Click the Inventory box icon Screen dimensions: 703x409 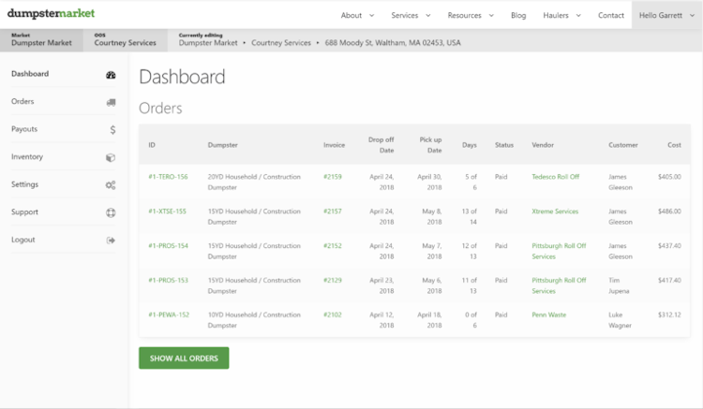111,157
